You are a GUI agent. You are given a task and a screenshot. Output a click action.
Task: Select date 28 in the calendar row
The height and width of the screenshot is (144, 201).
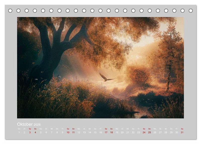(x=166, y=132)
